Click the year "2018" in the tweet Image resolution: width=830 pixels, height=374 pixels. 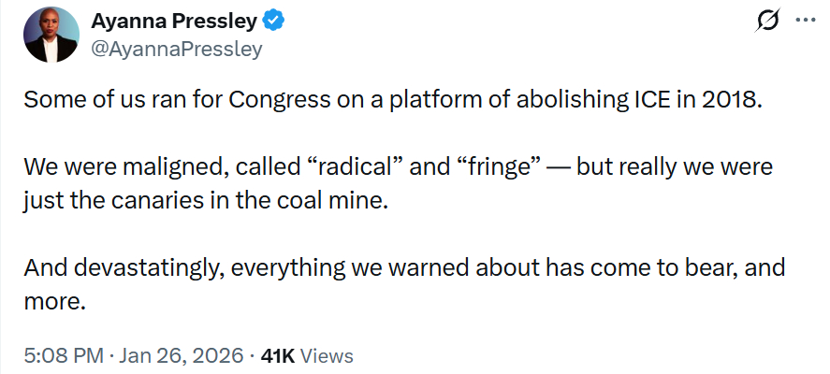tap(733, 100)
